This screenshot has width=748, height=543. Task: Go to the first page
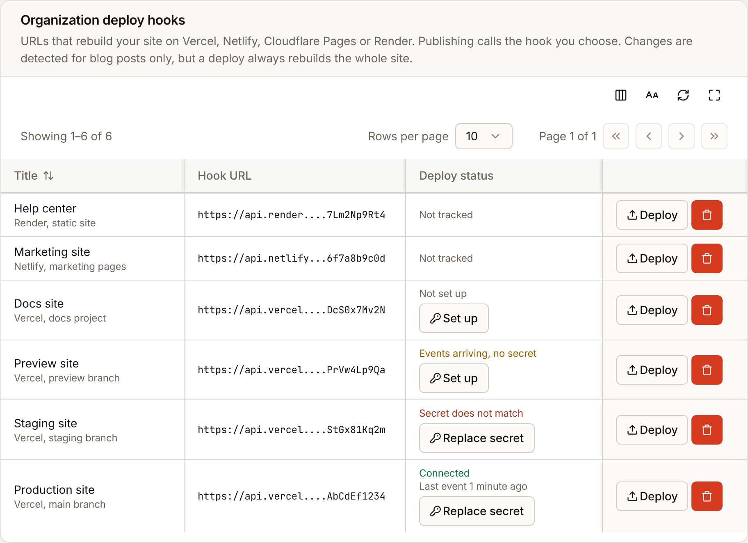coord(616,136)
